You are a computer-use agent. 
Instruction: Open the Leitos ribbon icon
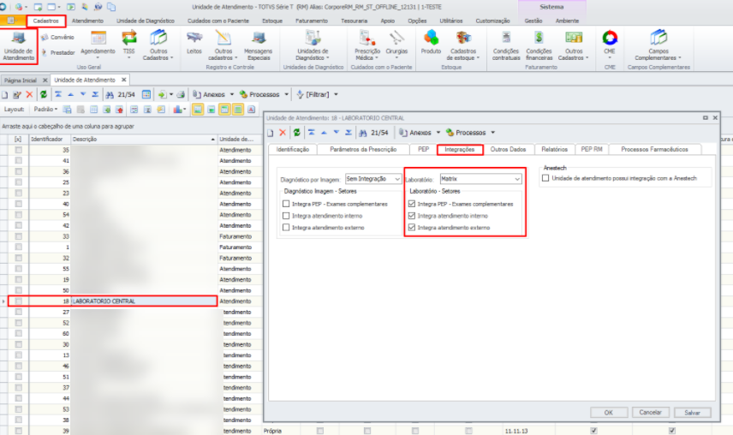click(x=194, y=43)
